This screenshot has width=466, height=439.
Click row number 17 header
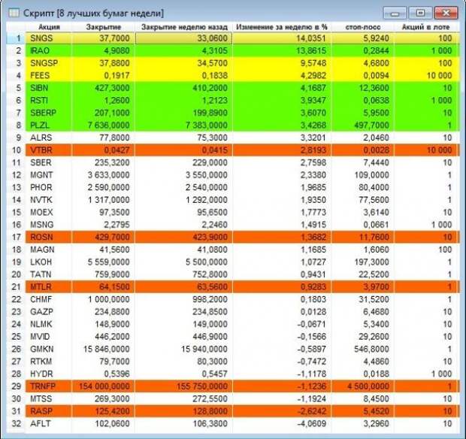pyautogui.click(x=17, y=238)
